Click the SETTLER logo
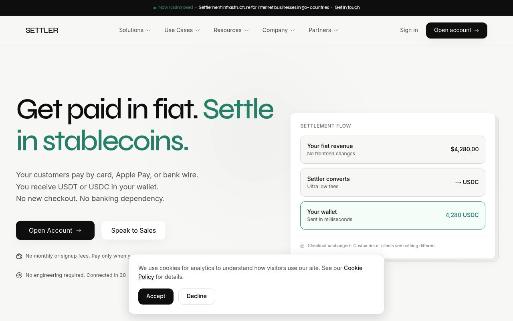513x321 pixels. [x=42, y=30]
